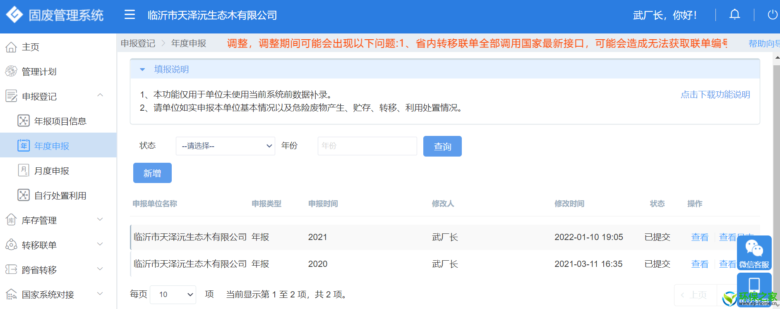The width and height of the screenshot is (780, 309).
Task: Expand the 转移联单 menu chevron
Action: (x=100, y=245)
